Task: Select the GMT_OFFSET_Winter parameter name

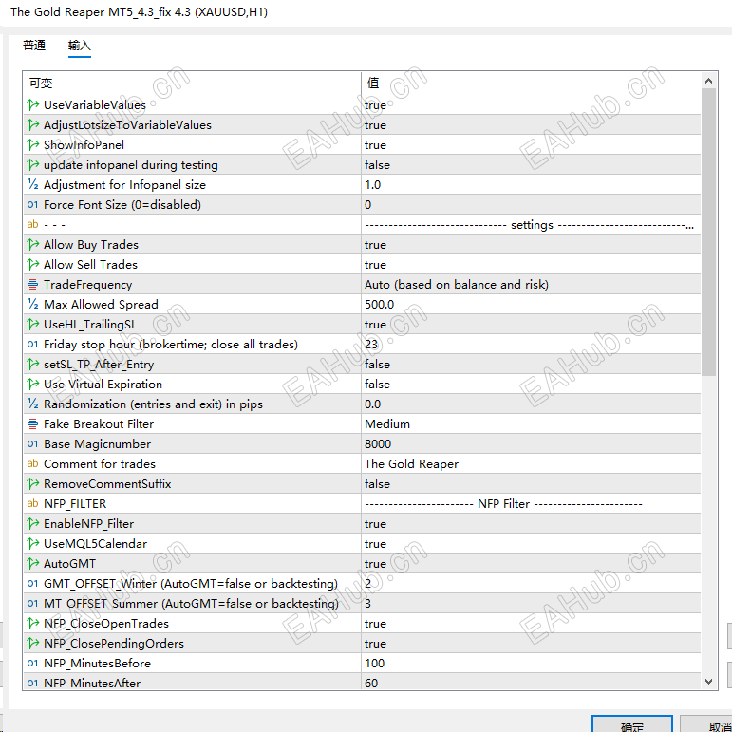Action: [x=191, y=584]
